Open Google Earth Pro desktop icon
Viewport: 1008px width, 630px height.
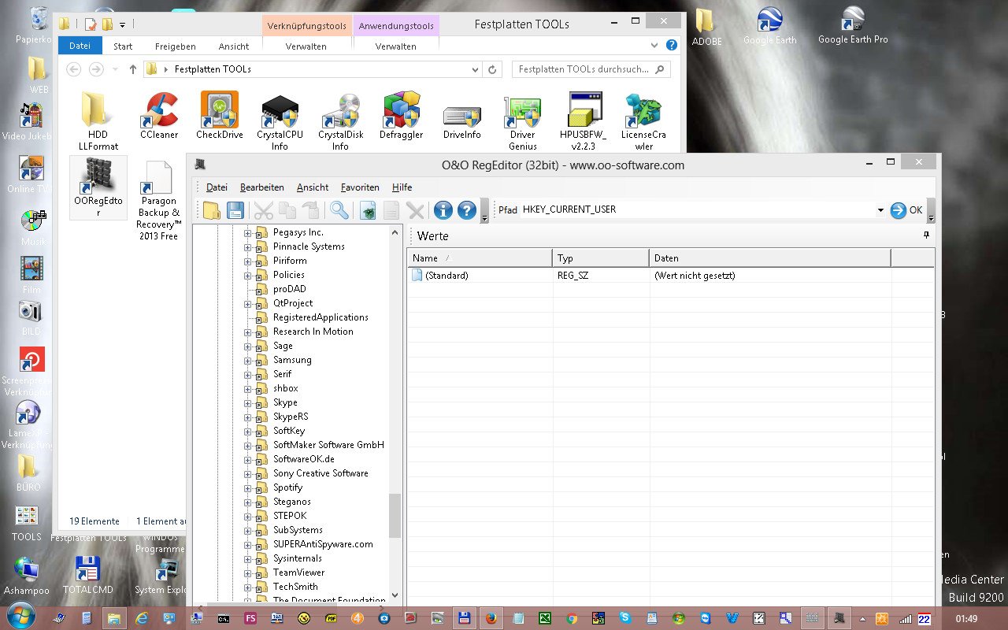tap(853, 25)
